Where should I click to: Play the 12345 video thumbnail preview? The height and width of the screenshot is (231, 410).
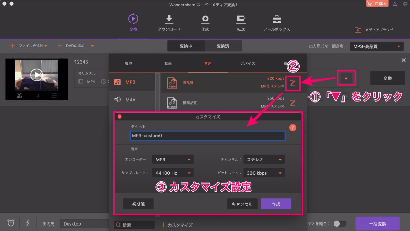click(x=37, y=75)
